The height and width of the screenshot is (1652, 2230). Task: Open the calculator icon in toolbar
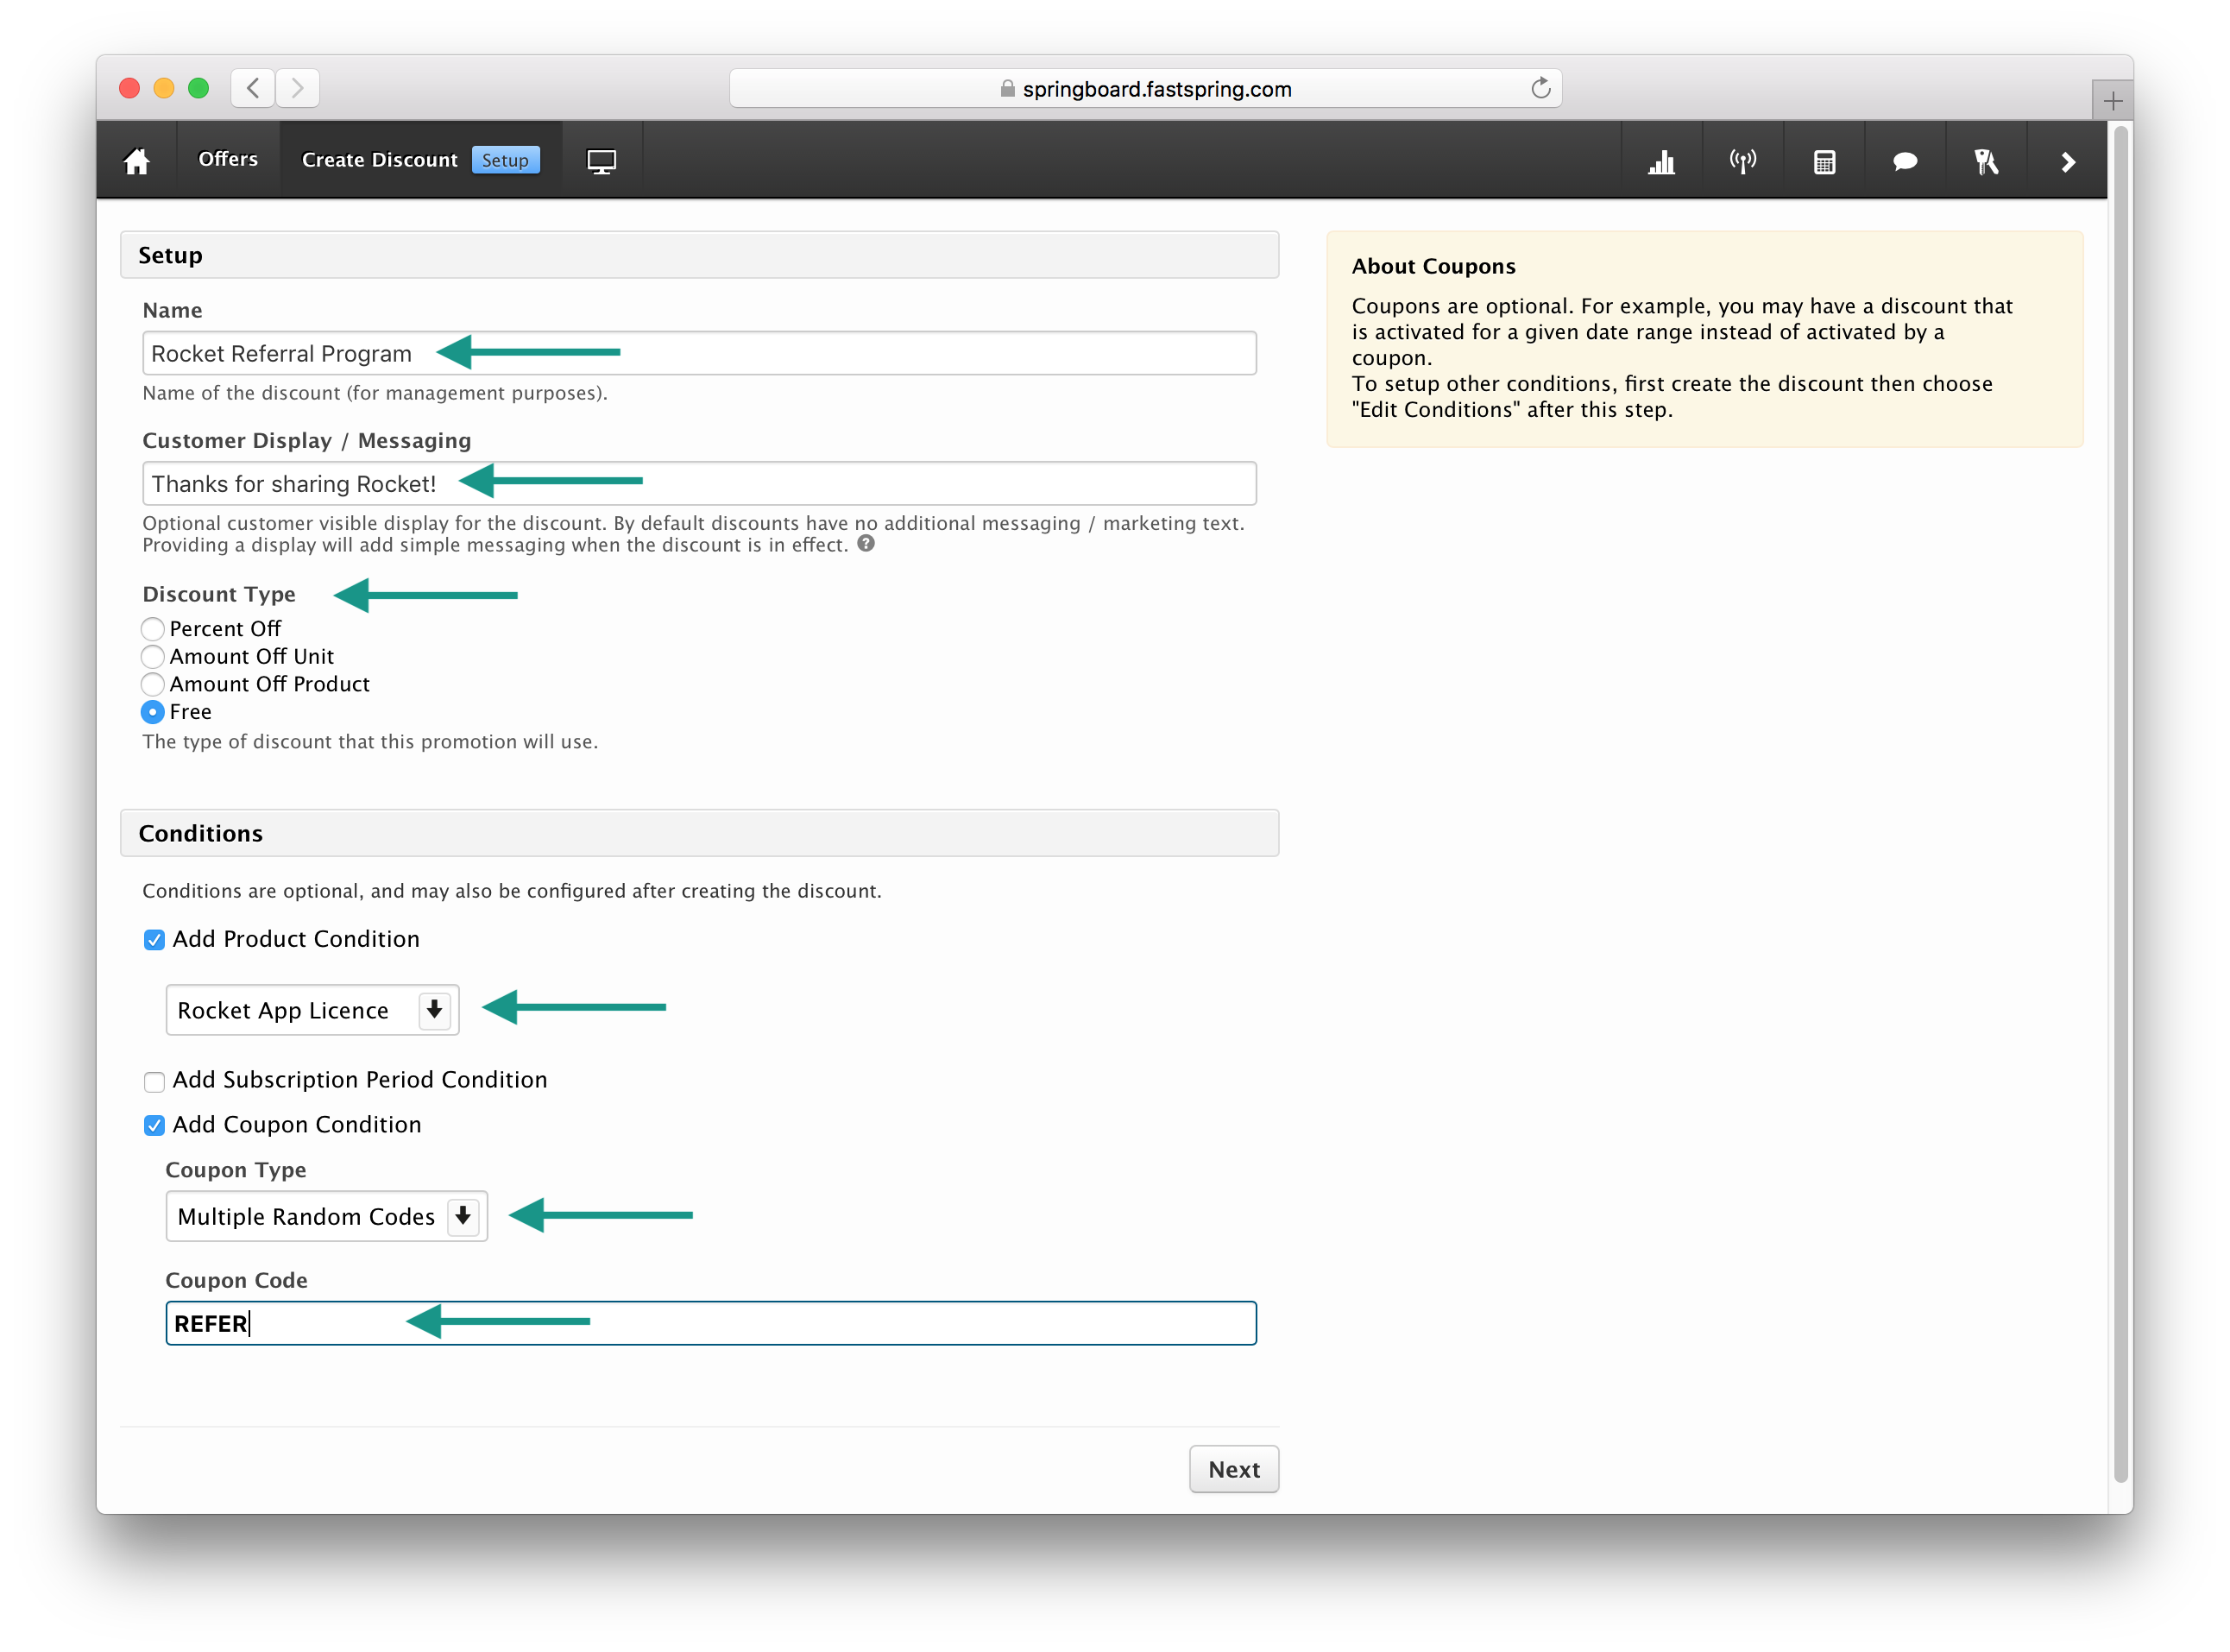tap(1824, 161)
